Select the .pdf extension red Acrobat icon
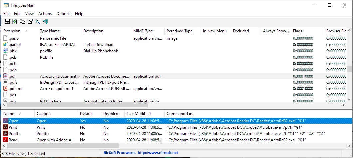This screenshot has height=158, width=353. tap(5, 76)
